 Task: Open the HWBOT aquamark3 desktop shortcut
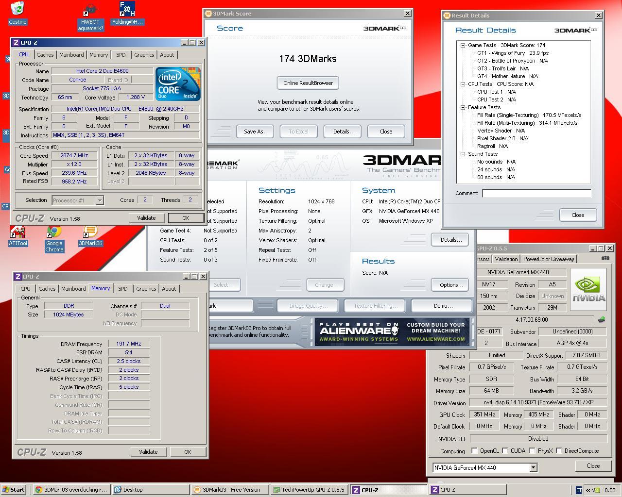91,18
